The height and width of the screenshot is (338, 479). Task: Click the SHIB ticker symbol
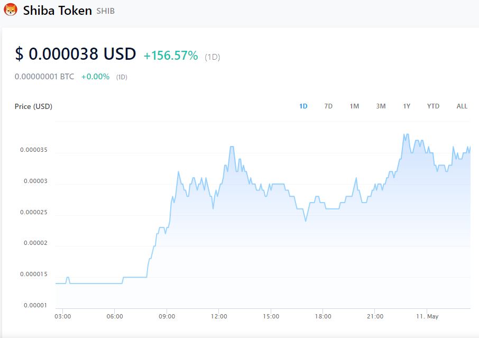tap(106, 11)
